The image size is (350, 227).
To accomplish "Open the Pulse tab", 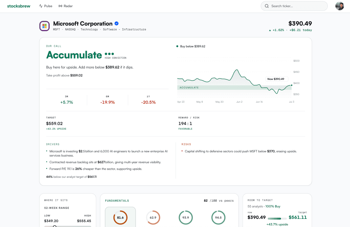I will coord(45,6).
